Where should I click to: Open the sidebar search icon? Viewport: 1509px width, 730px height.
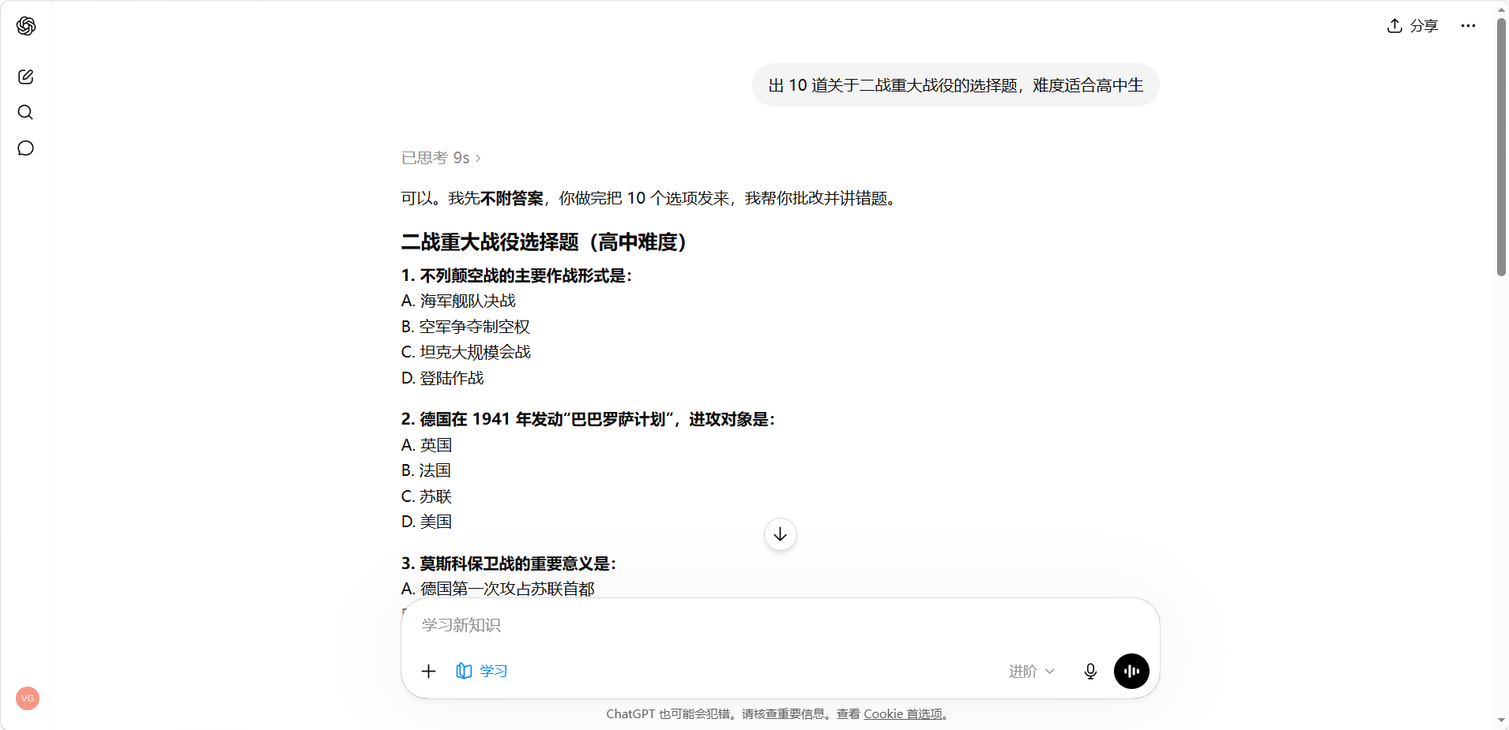pos(26,112)
